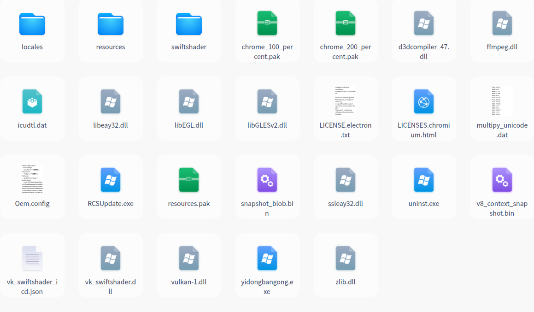This screenshot has height=312, width=534.
Task: Select the libEGL.dll icon
Action: (188, 101)
